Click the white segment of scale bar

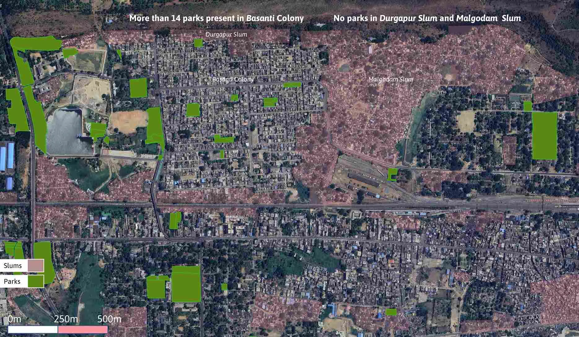[x=33, y=329]
